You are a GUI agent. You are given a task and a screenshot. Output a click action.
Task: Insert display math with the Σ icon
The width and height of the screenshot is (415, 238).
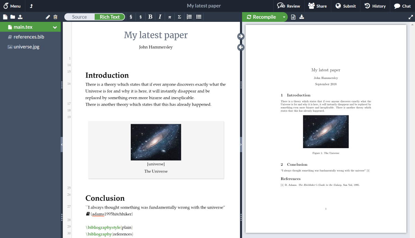[x=179, y=17]
